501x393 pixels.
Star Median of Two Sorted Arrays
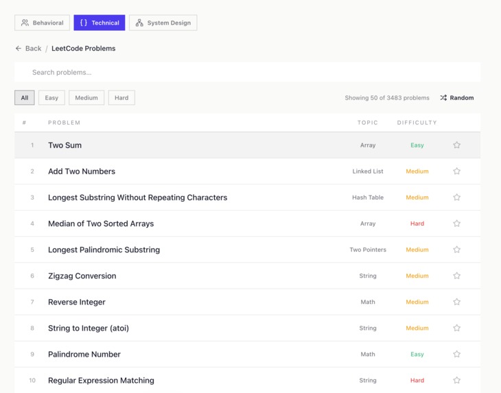click(456, 224)
